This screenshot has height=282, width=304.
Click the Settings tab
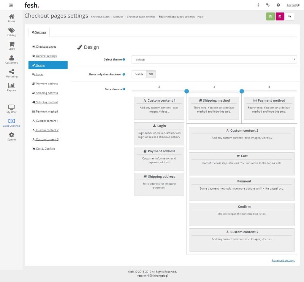[39, 32]
